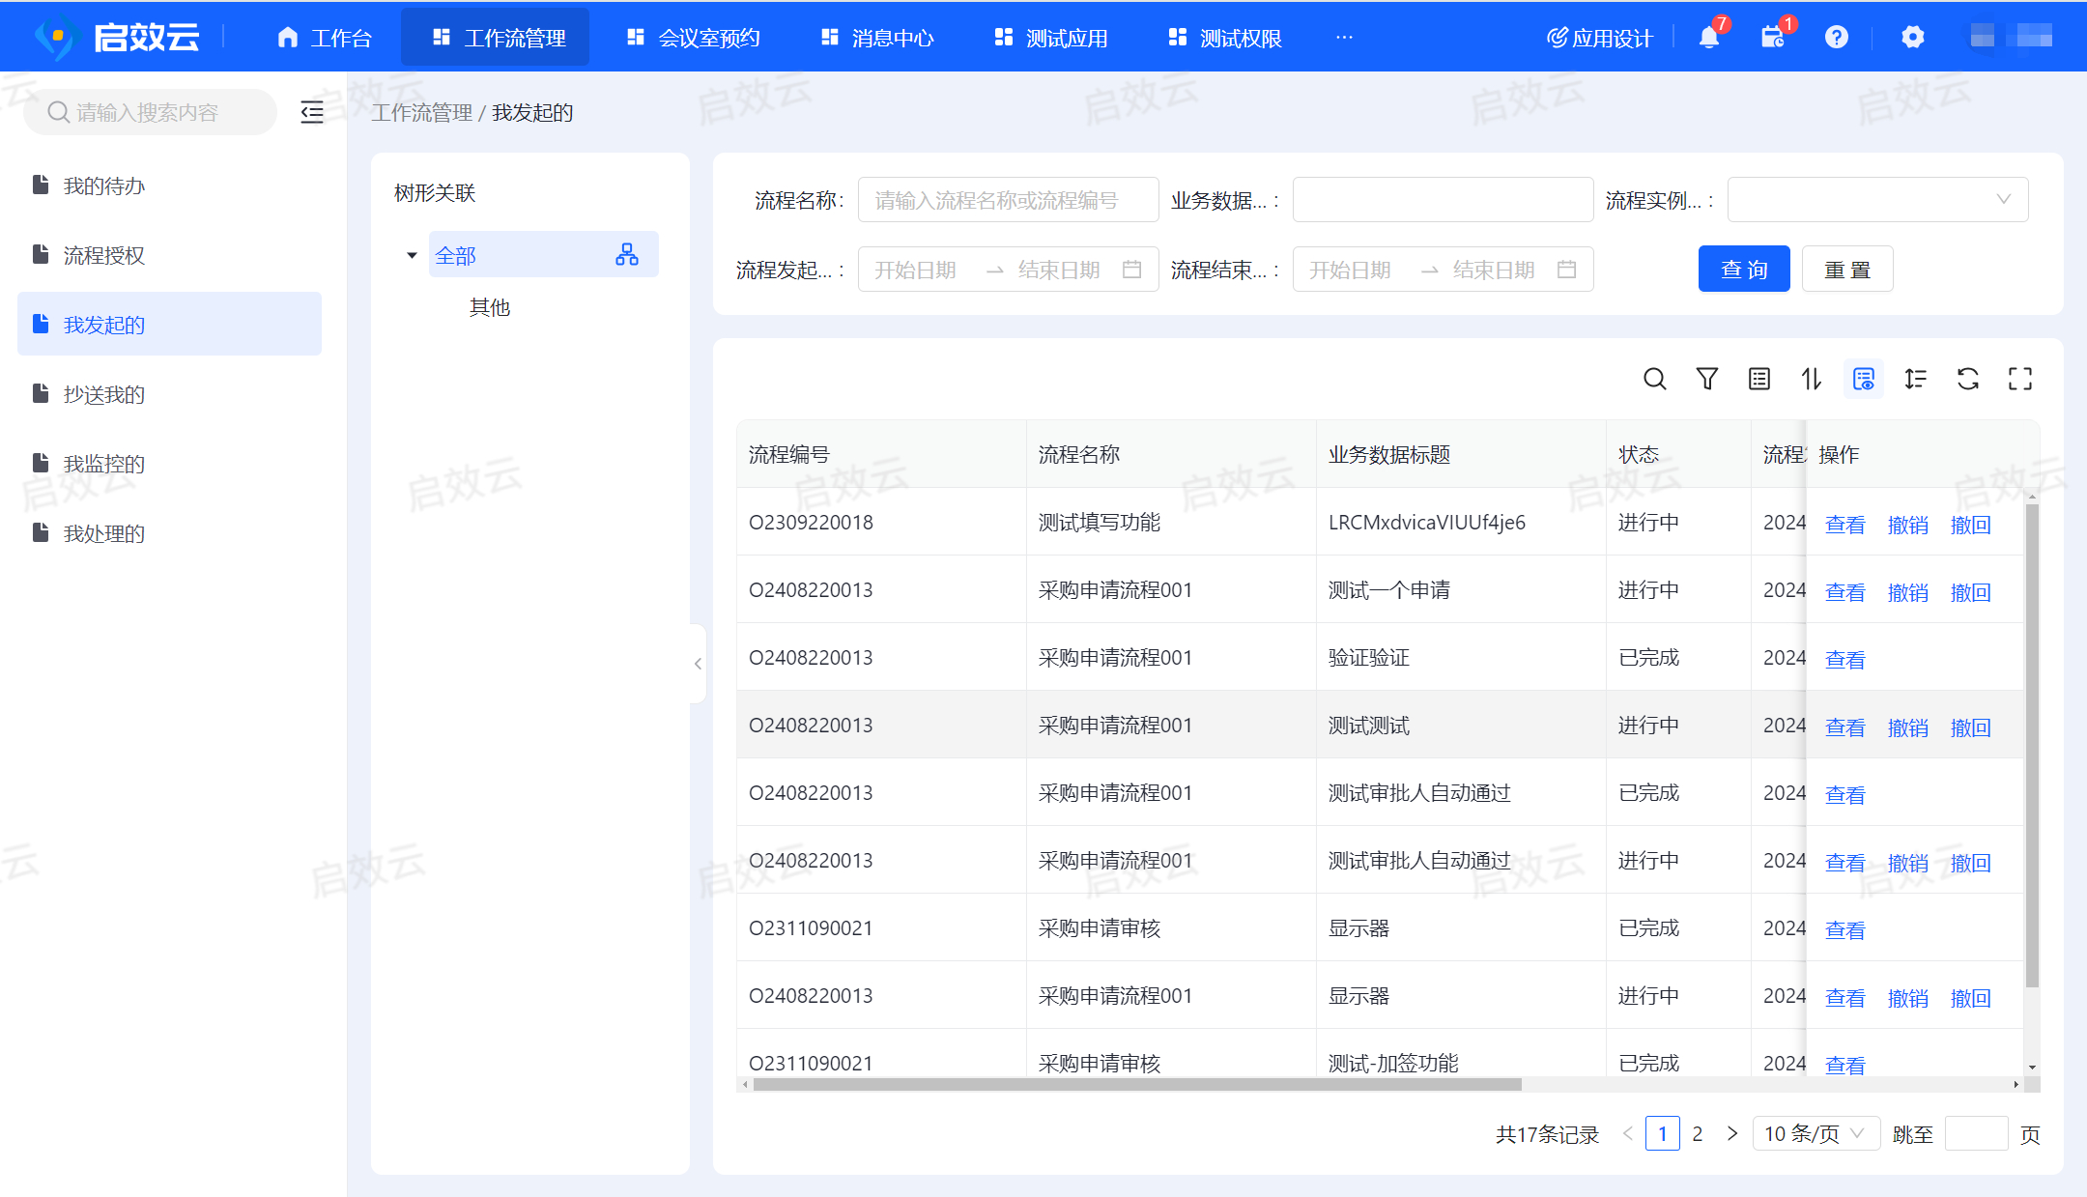Click the horizontal table scrollbar
This screenshot has height=1197, width=2087.
click(1136, 1085)
